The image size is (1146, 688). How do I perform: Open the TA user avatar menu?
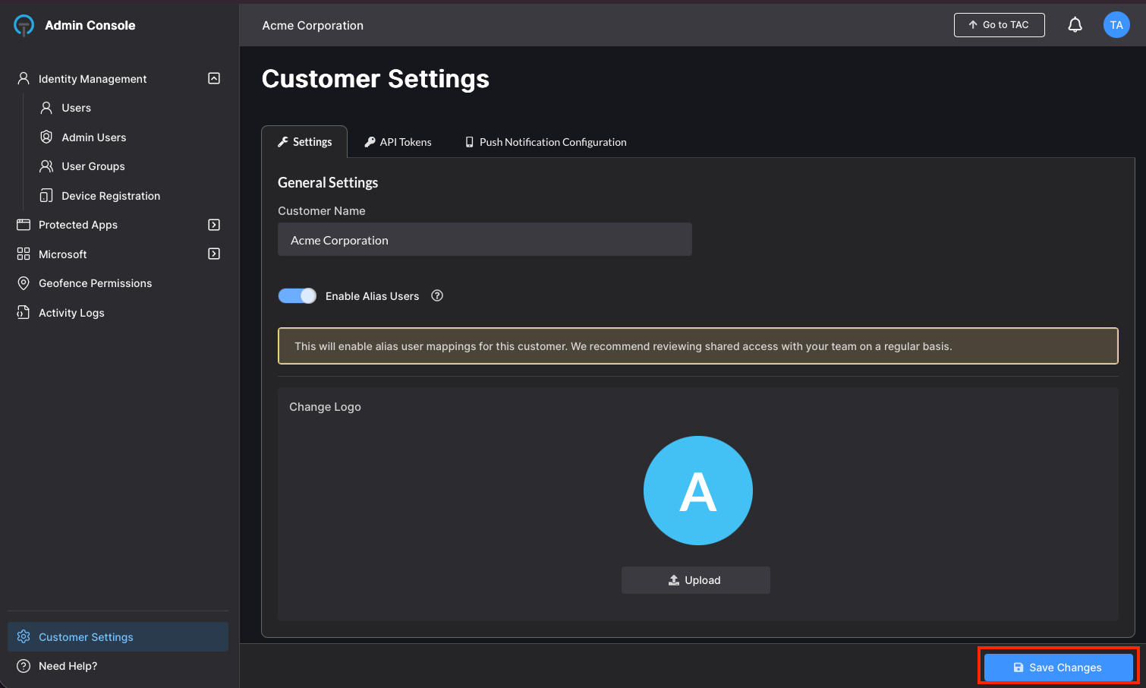point(1116,25)
